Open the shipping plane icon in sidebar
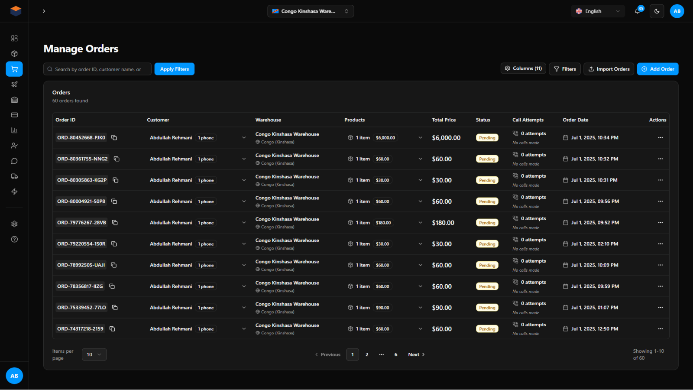The width and height of the screenshot is (693, 390). (x=14, y=84)
